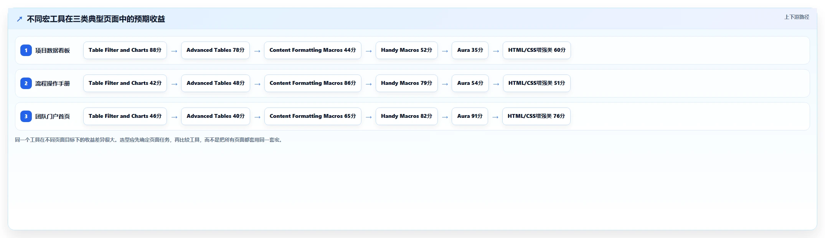Click the footnote text starting with 同一个工具
Image resolution: width=825 pixels, height=238 pixels.
pos(149,140)
